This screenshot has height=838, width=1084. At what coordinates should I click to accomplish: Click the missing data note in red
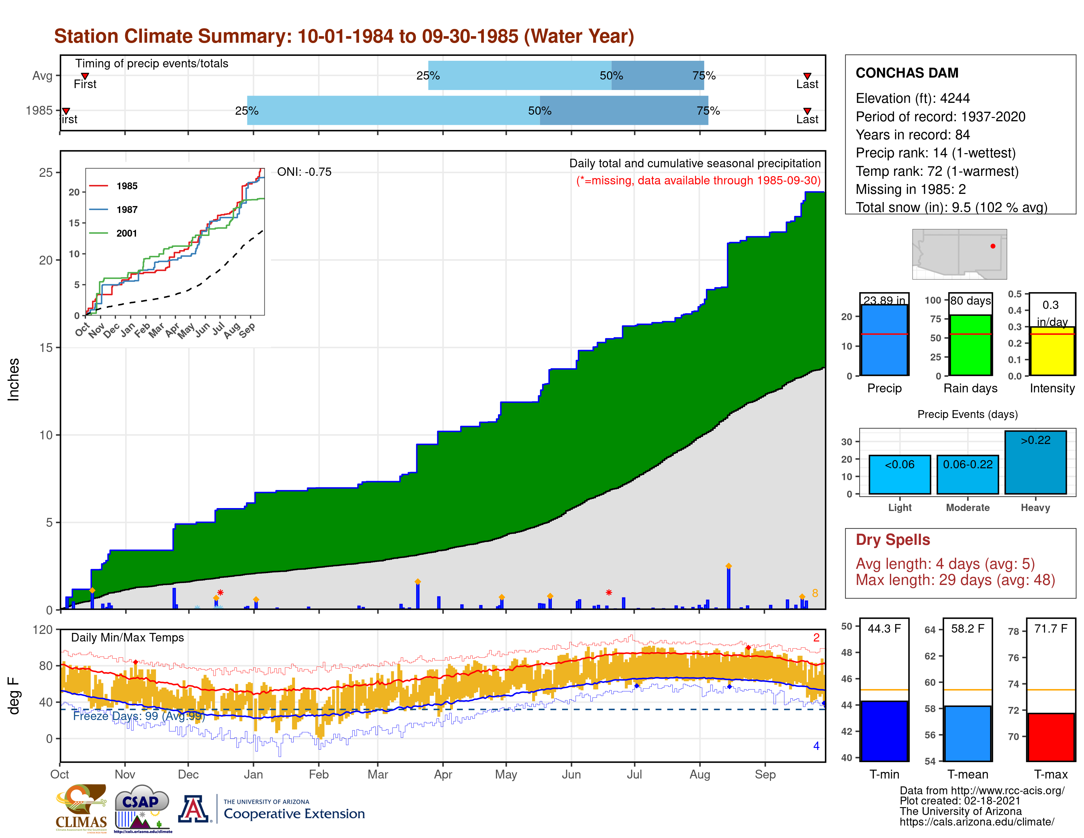(698, 180)
